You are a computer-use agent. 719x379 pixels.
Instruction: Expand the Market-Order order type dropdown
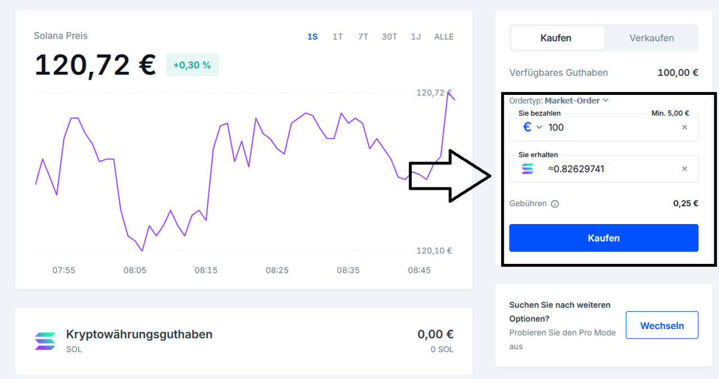(576, 101)
